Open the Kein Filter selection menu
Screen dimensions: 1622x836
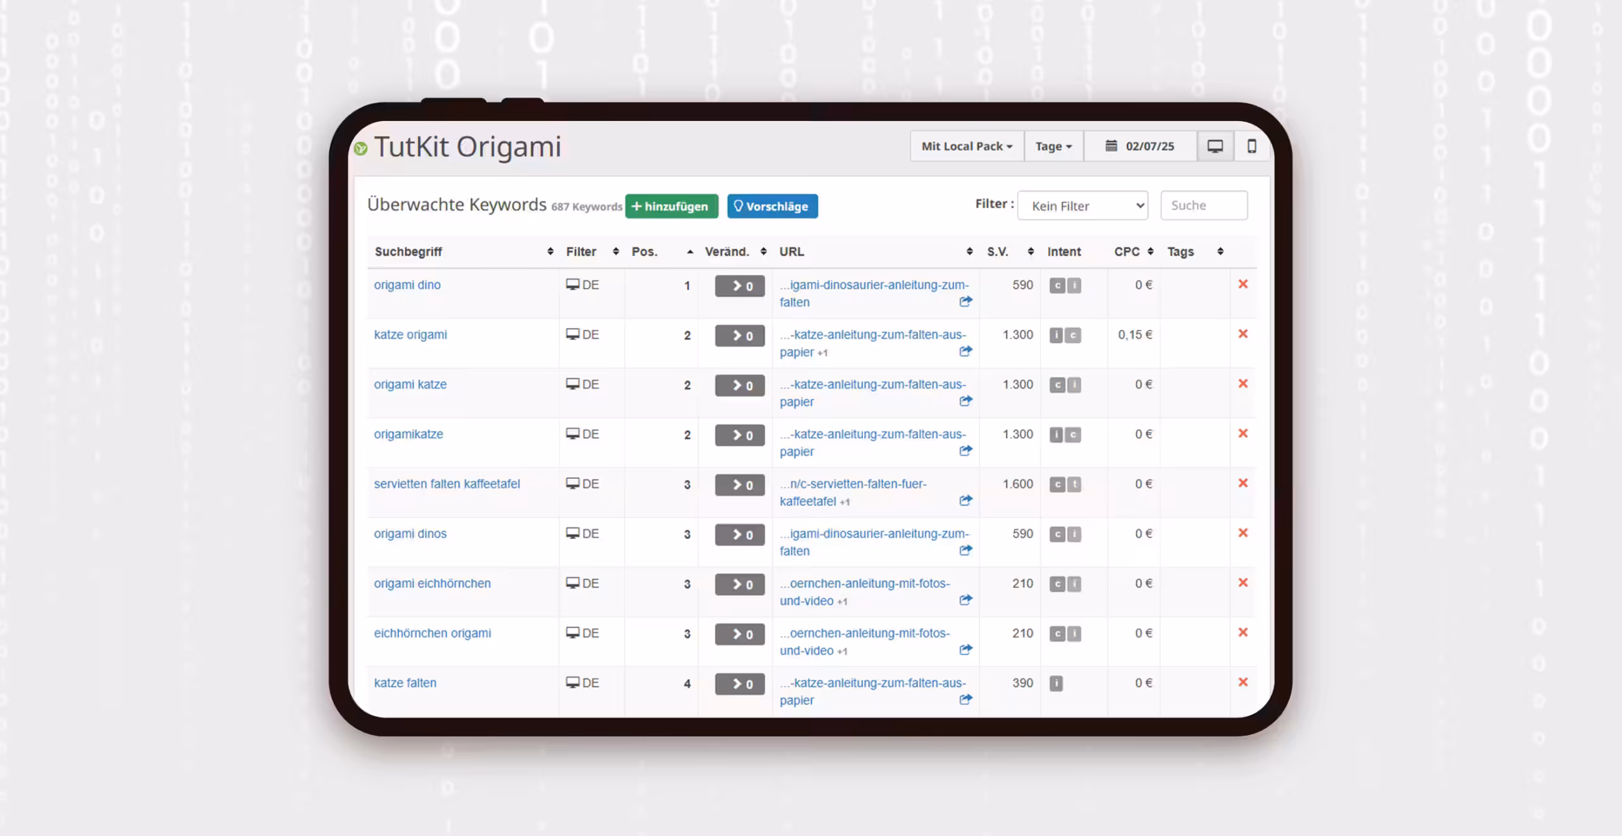1082,205
